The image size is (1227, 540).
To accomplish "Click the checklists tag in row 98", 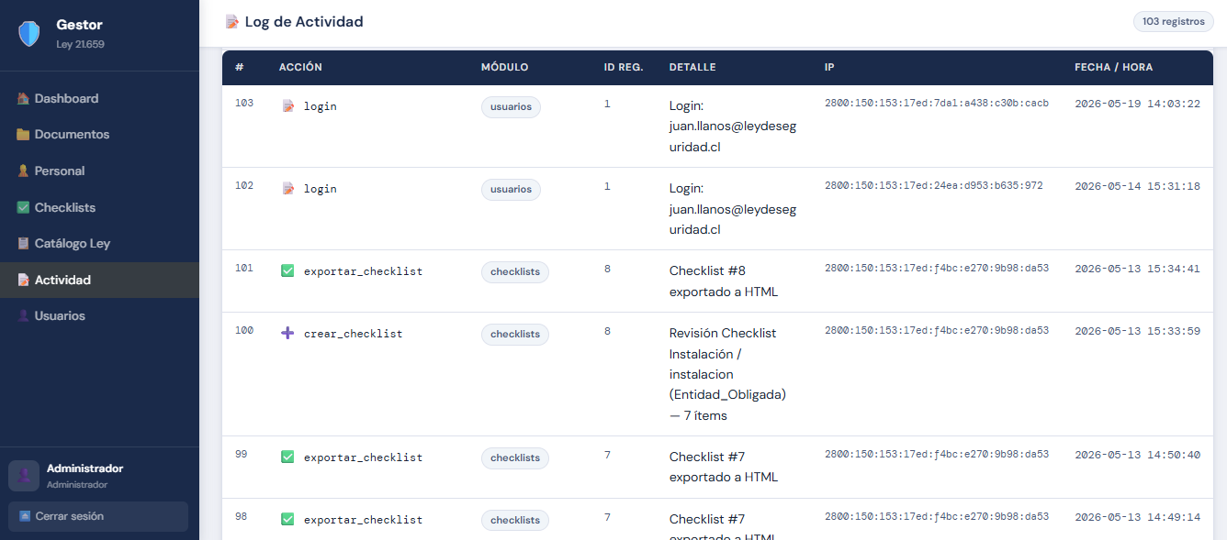I will (515, 519).
